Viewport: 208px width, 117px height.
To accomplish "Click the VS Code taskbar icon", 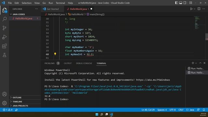I will tap(111, 114).
